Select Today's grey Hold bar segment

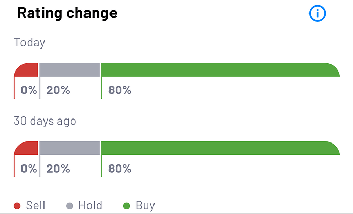coord(70,70)
